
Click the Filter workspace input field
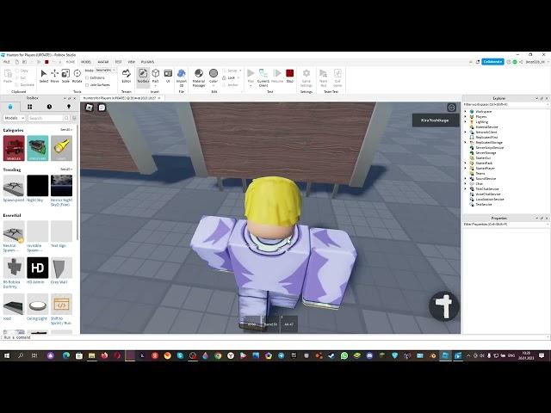pos(505,105)
